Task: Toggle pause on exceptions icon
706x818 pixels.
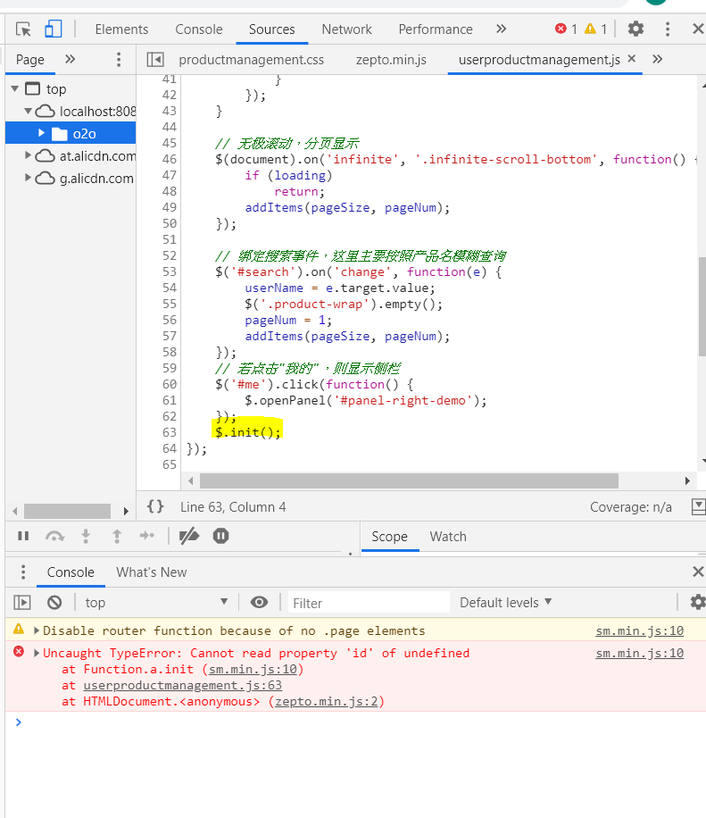Action: coord(220,536)
